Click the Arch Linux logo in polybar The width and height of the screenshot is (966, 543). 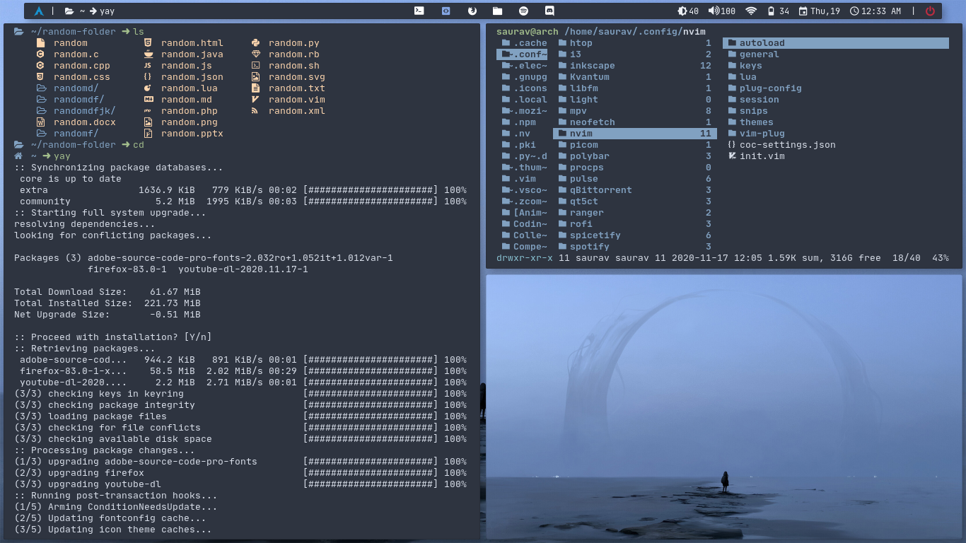click(39, 11)
